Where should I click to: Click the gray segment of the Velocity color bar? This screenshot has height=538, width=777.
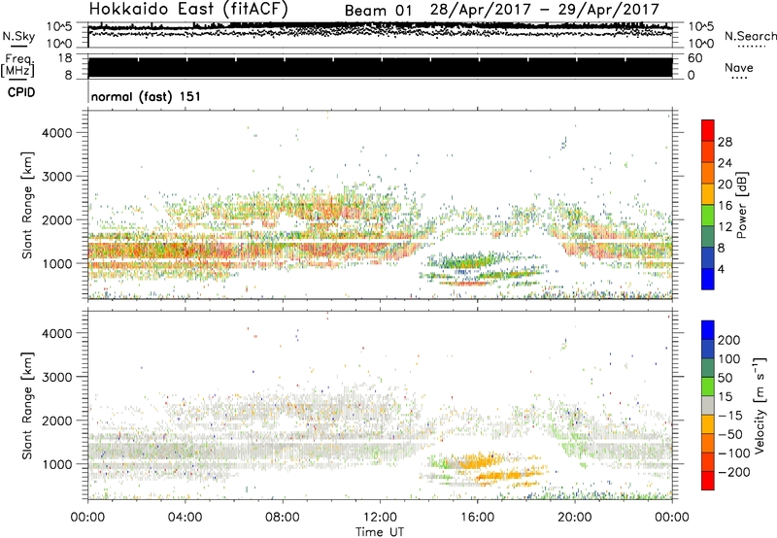tap(708, 406)
